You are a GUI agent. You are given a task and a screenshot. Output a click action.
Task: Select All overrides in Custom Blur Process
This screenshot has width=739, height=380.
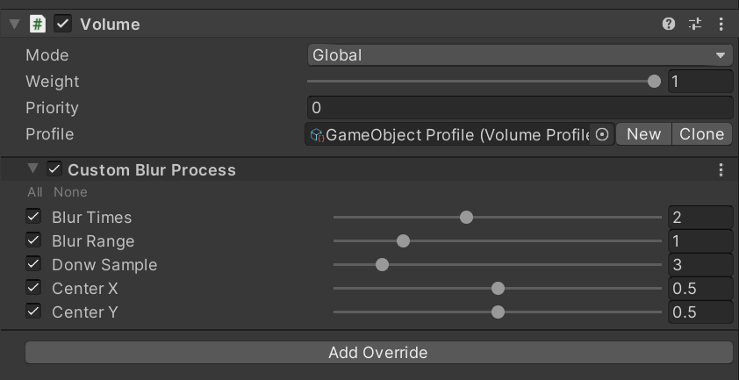[34, 192]
